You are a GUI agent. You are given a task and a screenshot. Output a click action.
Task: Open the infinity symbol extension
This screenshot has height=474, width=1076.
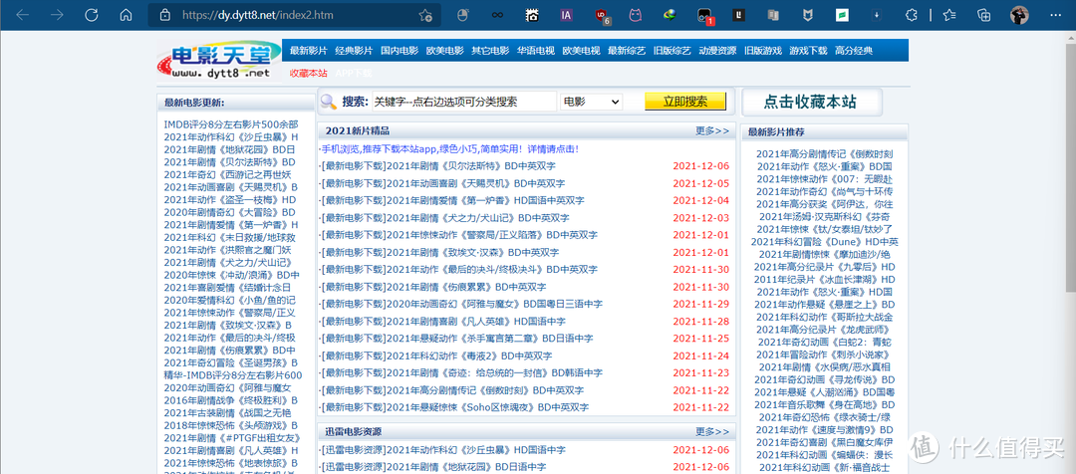[x=497, y=14]
